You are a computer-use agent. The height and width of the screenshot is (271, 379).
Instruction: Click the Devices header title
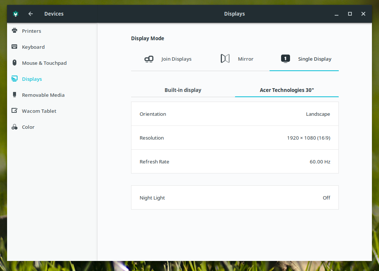click(x=54, y=14)
